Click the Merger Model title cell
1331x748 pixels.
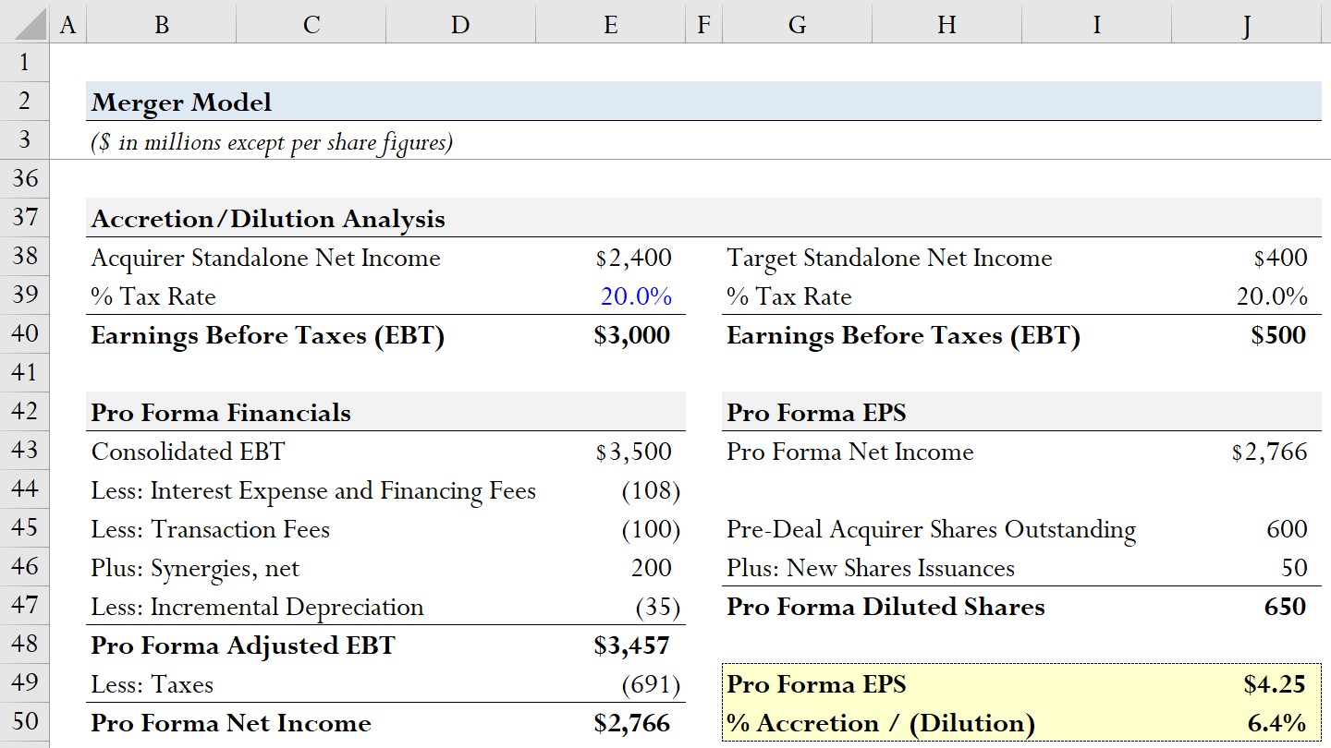click(181, 102)
